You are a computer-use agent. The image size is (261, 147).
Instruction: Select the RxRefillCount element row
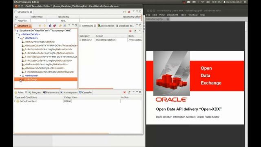coord(48,72)
